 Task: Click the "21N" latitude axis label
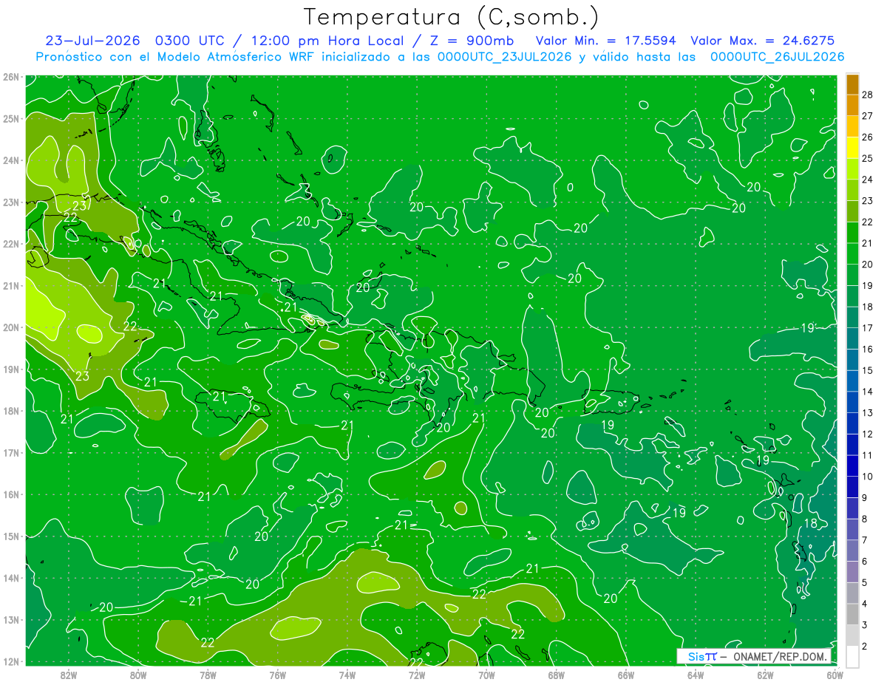click(10, 285)
